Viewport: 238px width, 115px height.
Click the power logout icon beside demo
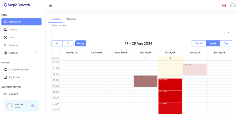coord(33,106)
